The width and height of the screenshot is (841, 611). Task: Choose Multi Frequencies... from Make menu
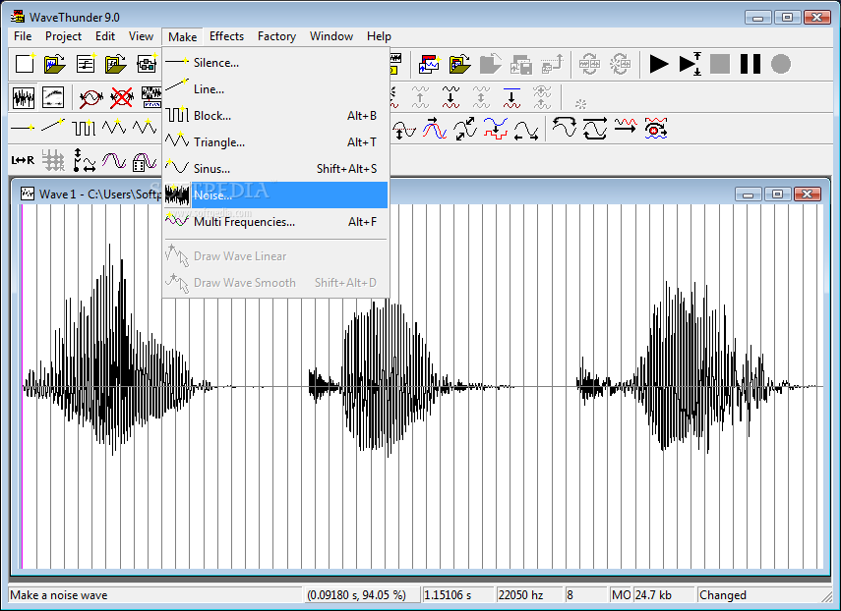pos(275,222)
